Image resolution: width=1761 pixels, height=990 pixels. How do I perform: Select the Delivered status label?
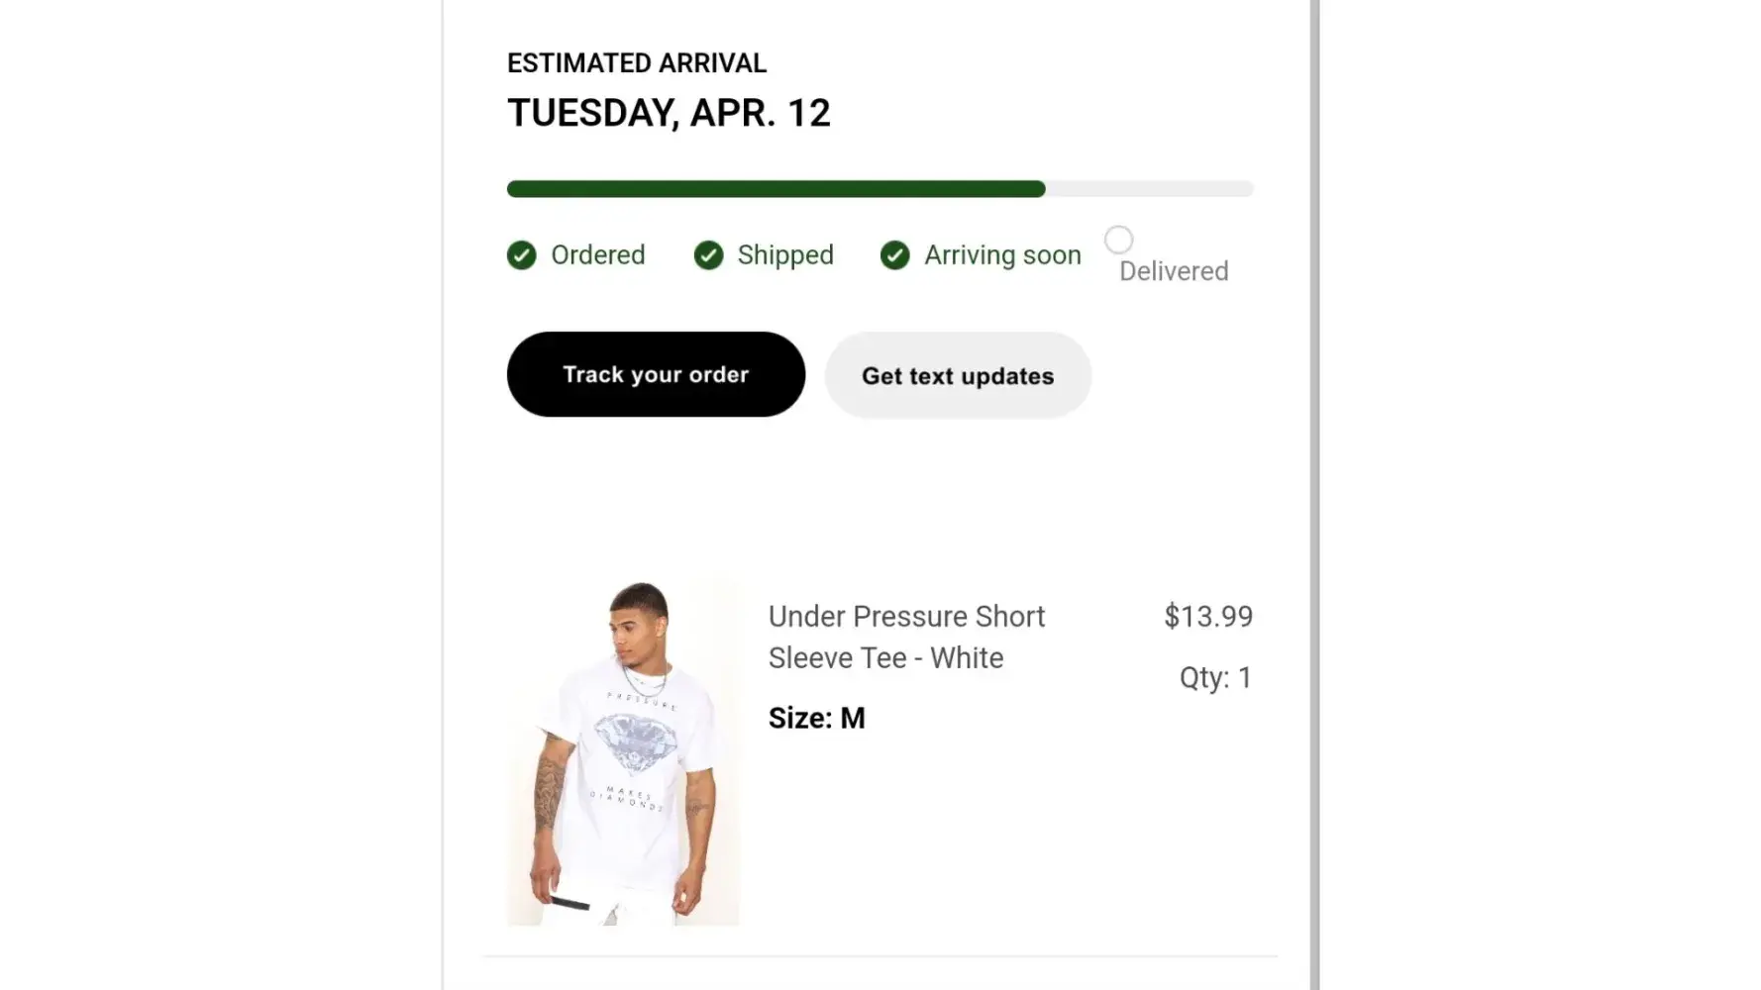click(1174, 271)
